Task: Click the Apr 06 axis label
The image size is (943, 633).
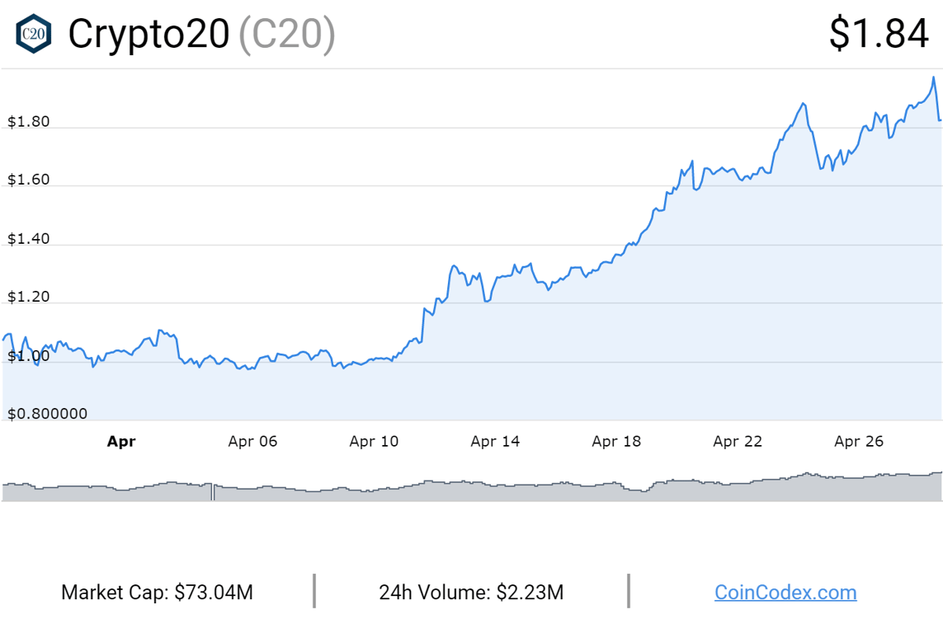Action: 252,441
